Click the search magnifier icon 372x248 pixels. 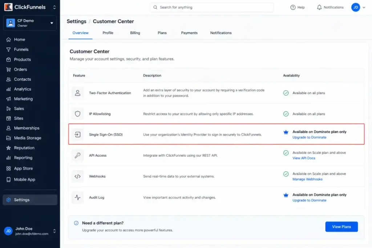point(155,7)
